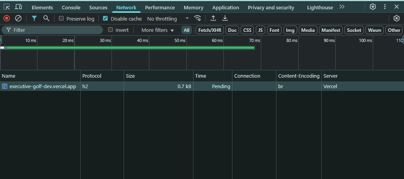Open the Lighthouse tab
Image resolution: width=404 pixels, height=179 pixels.
pos(320,8)
